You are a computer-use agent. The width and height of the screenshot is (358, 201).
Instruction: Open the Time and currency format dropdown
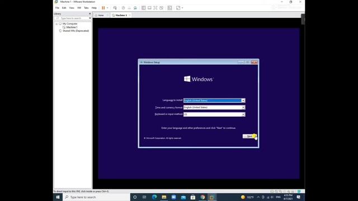tap(243, 107)
